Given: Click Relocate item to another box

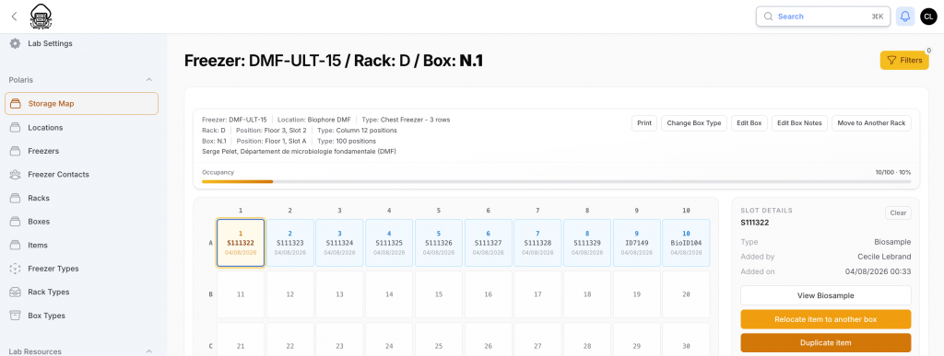Looking at the screenshot, I should click(825, 319).
